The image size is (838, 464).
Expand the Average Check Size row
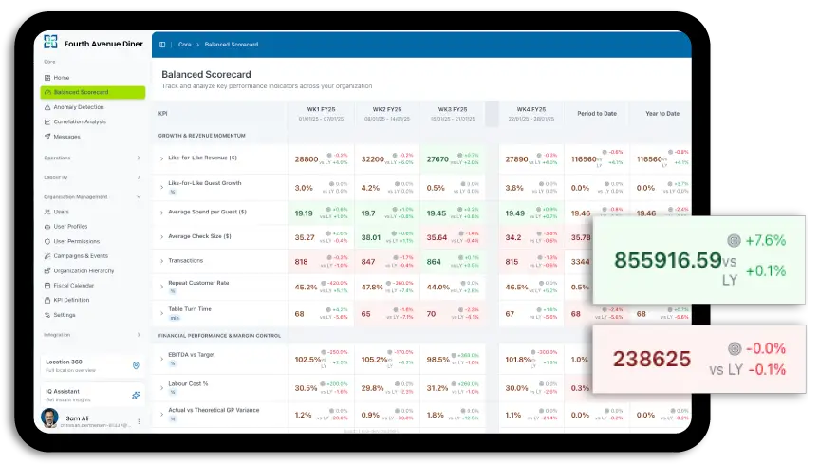coord(161,237)
